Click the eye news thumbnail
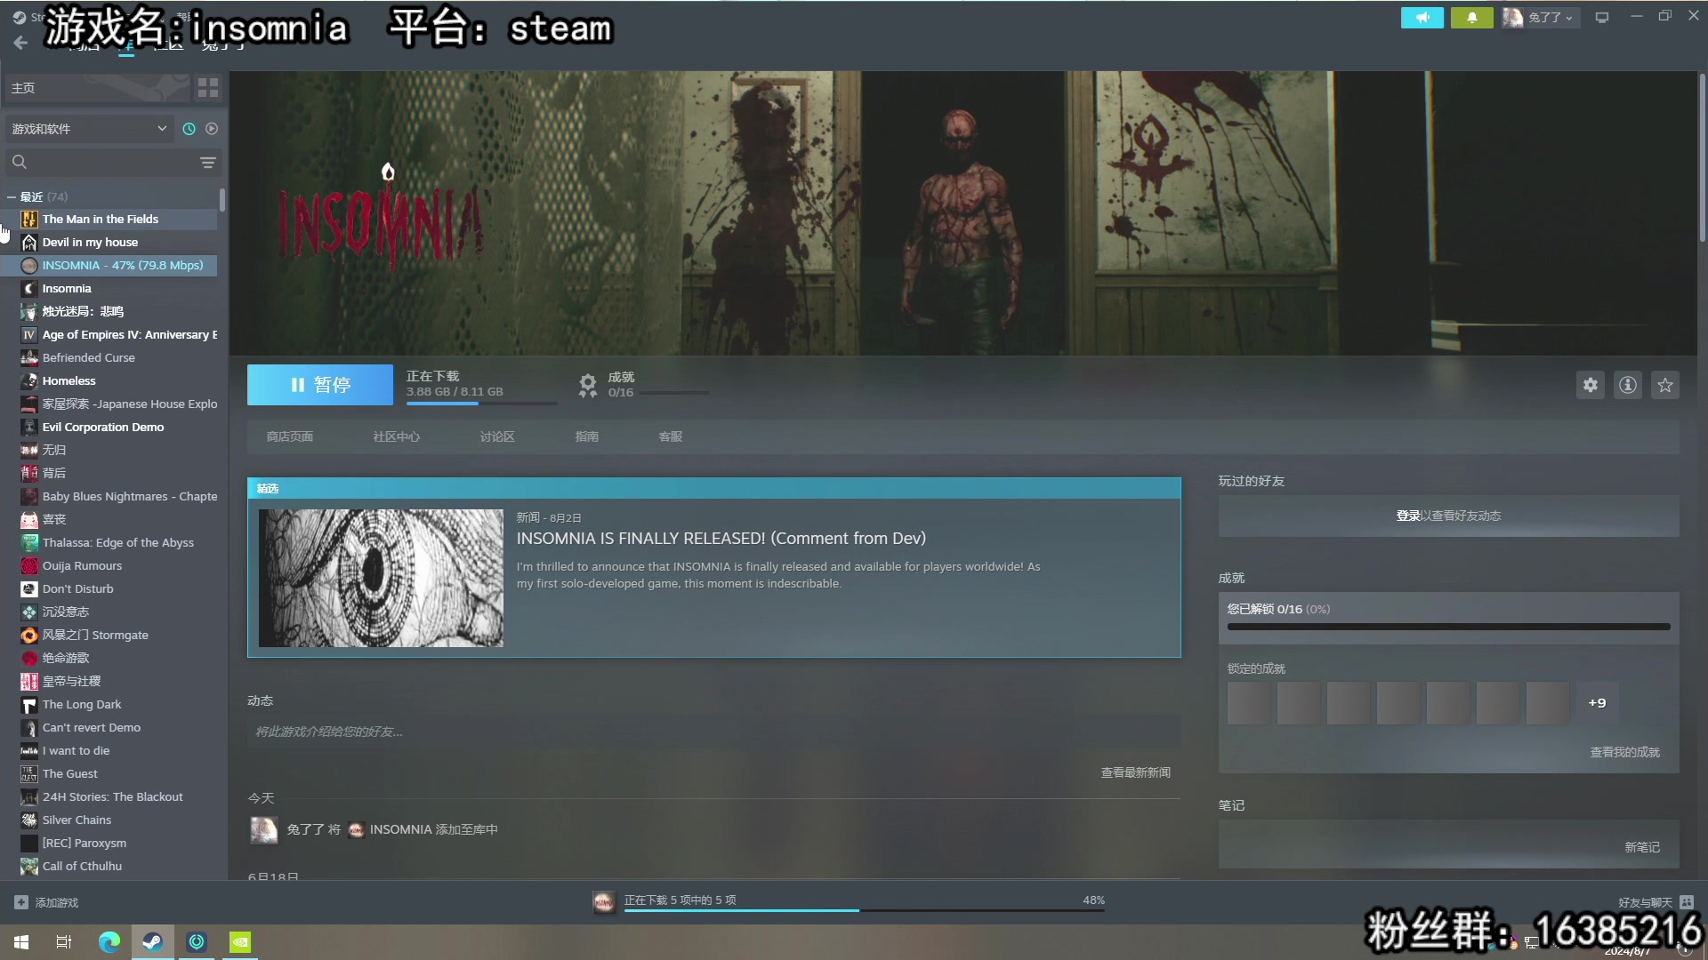The width and height of the screenshot is (1708, 960). pos(381,578)
